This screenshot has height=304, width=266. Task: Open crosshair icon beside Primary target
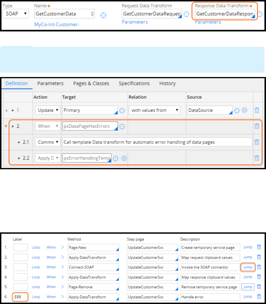[x=122, y=111]
